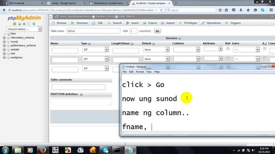This screenshot has width=275, height=154.
Task: Click the reload page icon in address bar
Action: 162,10
